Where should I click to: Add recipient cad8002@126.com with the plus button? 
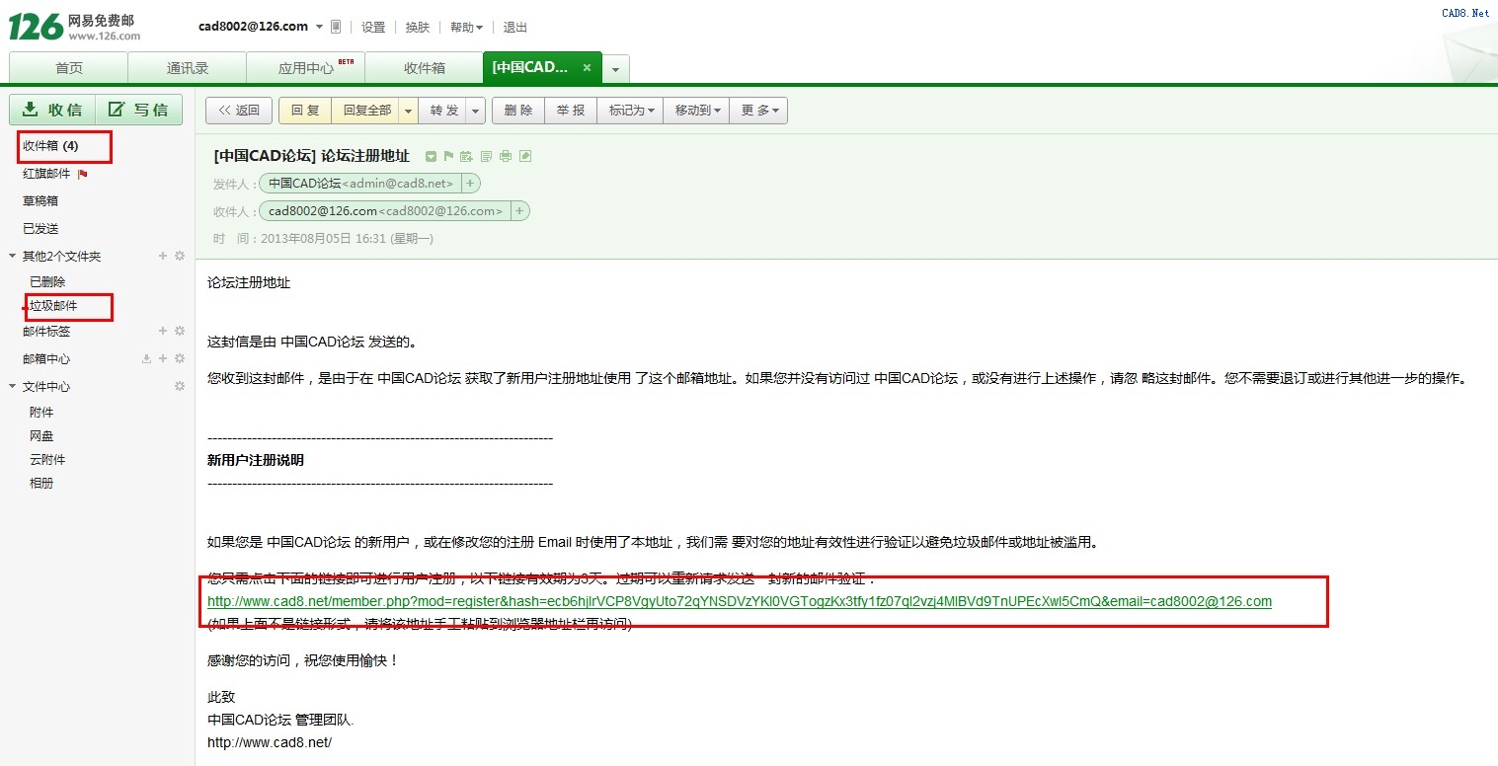coord(519,211)
